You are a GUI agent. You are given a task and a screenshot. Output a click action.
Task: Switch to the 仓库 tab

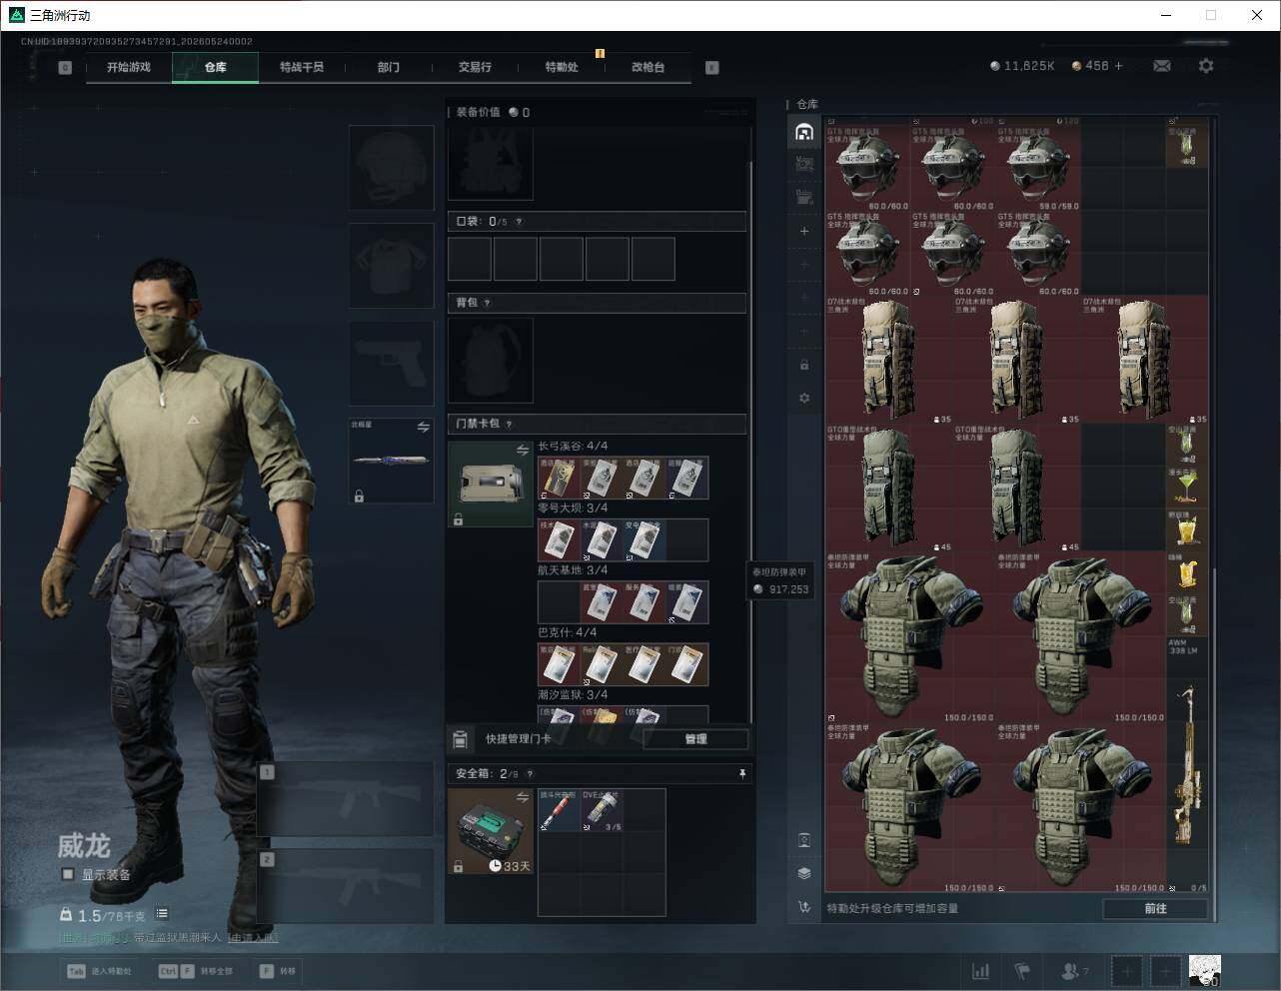point(215,67)
